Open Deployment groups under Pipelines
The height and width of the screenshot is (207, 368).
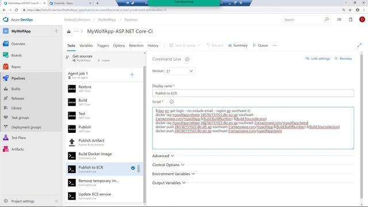tap(26, 128)
